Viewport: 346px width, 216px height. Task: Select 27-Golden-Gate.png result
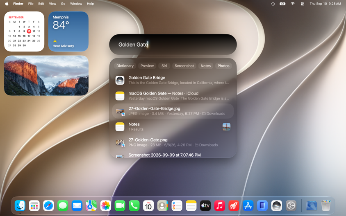(173, 142)
